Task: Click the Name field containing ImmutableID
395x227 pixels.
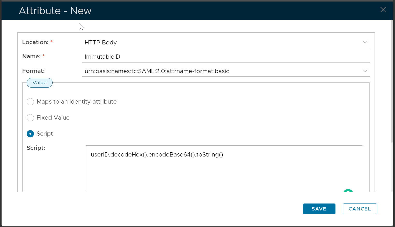Action: (x=225, y=57)
